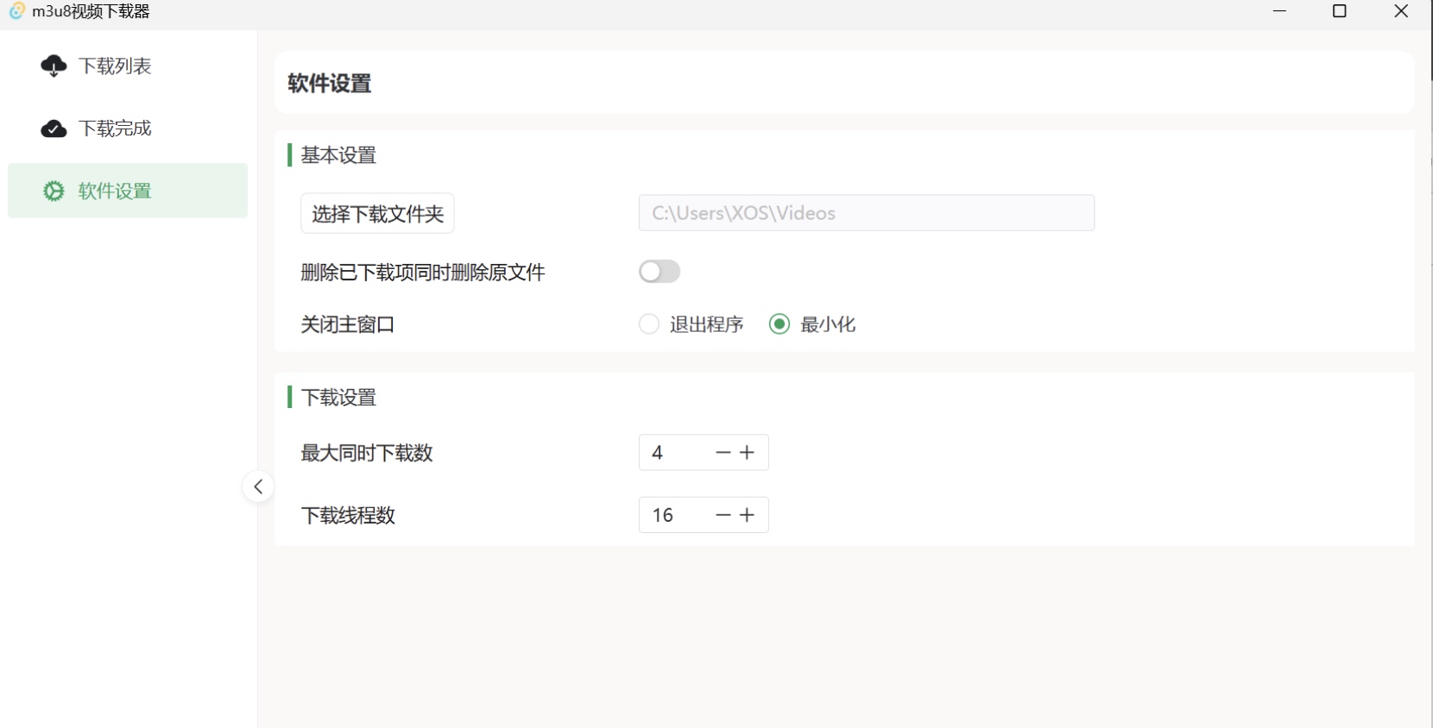Collapse the sidebar with the chevron arrow
Screen dimensions: 1433x728
tap(258, 486)
